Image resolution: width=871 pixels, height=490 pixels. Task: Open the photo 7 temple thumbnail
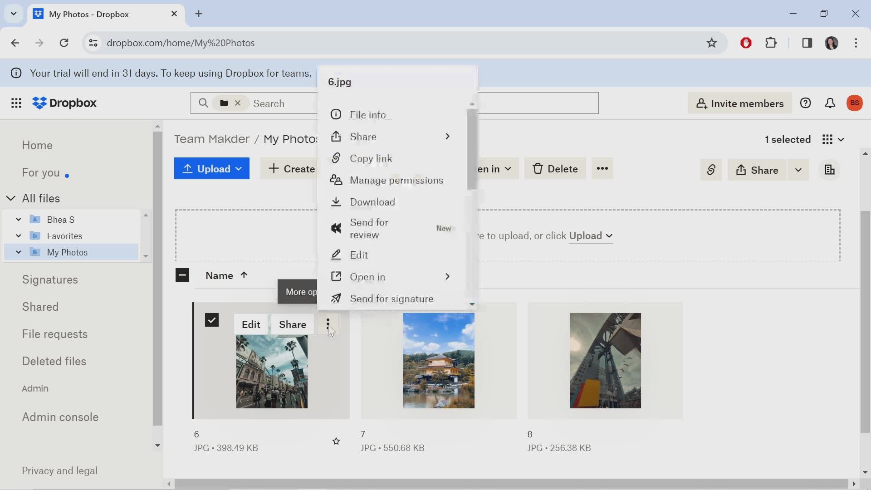(x=439, y=361)
